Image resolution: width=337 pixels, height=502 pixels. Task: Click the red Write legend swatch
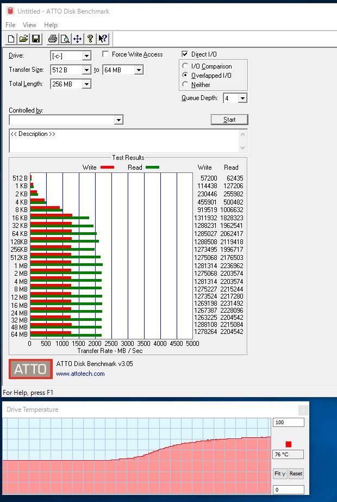tap(107, 167)
